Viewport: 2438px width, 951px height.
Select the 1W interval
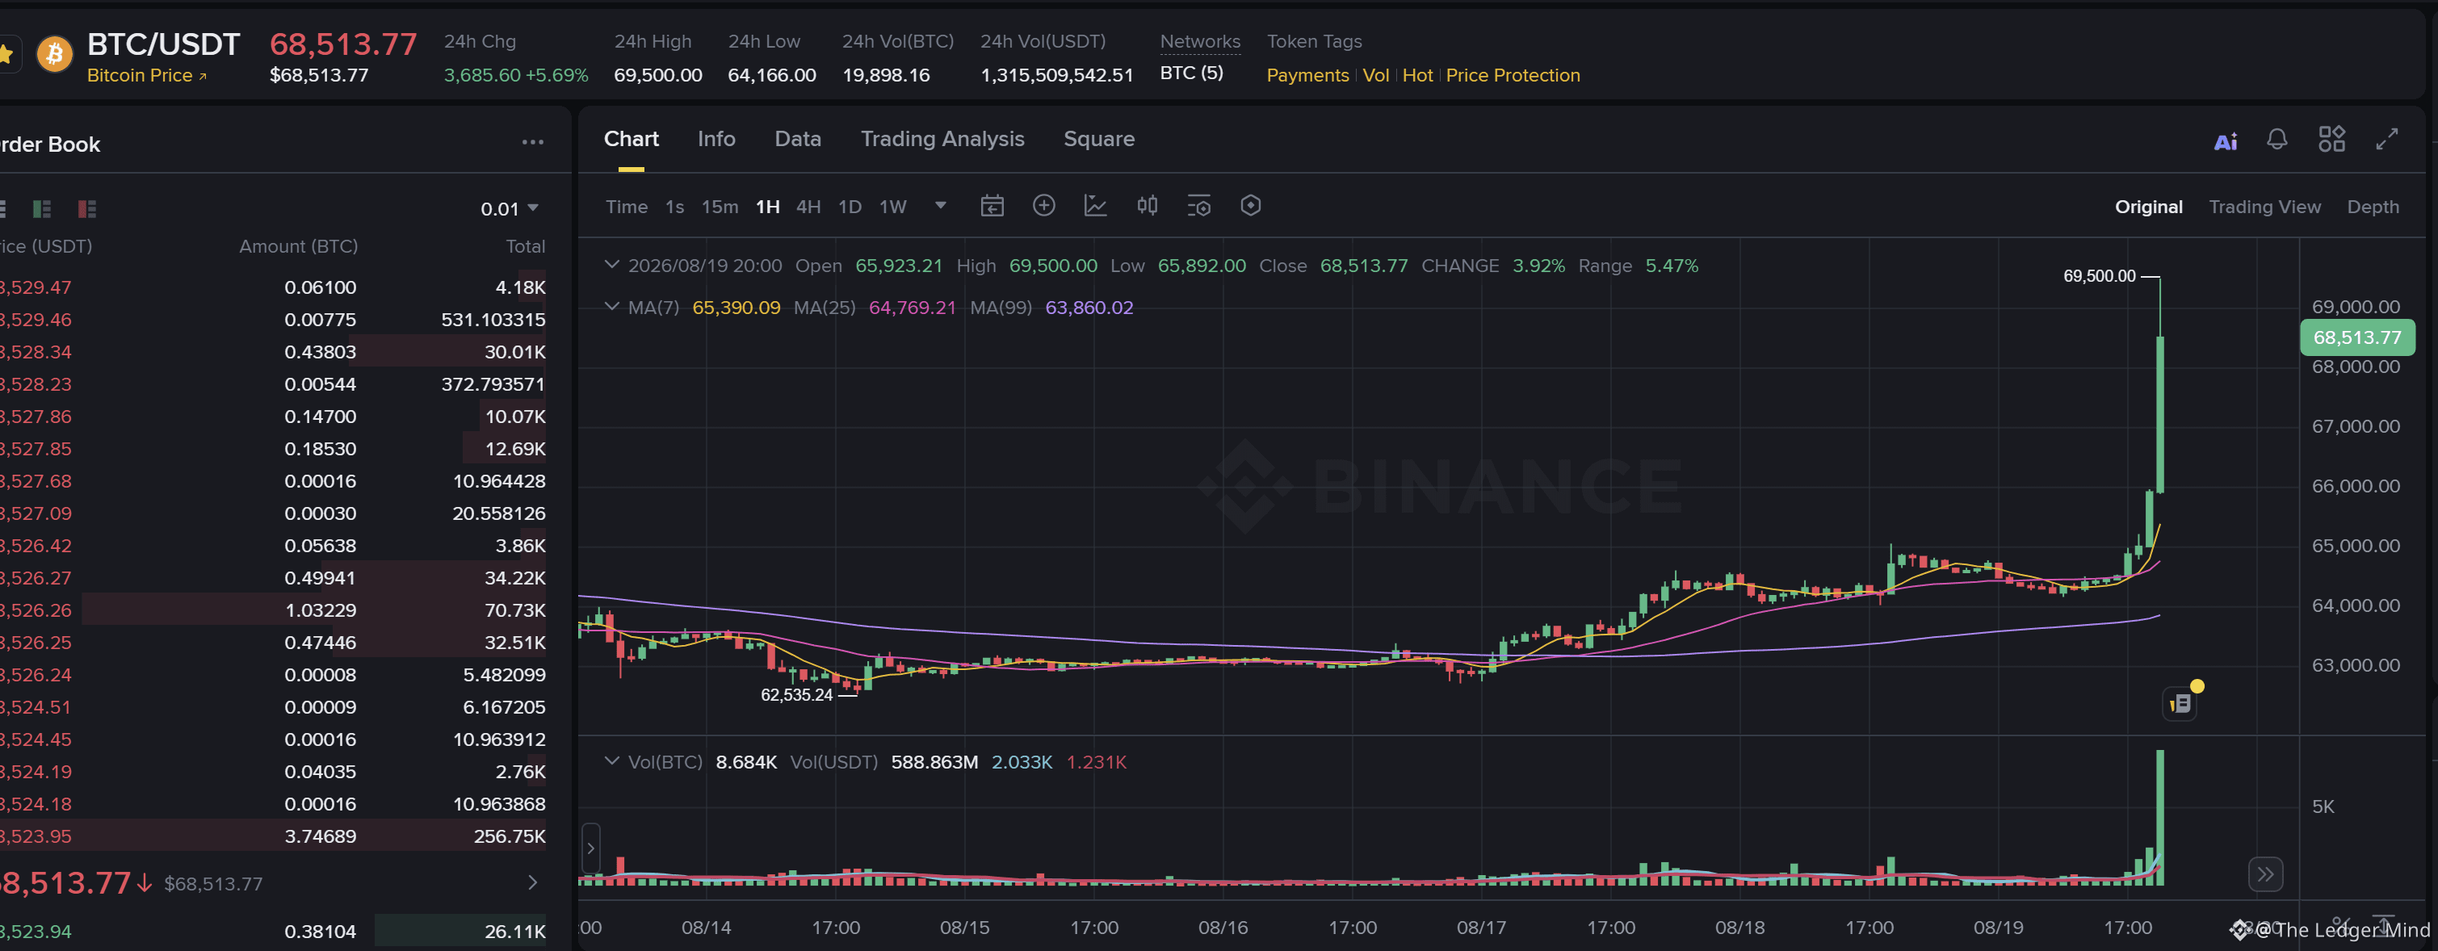coord(892,207)
